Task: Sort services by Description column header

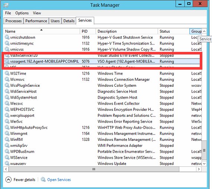Action: click(x=127, y=31)
